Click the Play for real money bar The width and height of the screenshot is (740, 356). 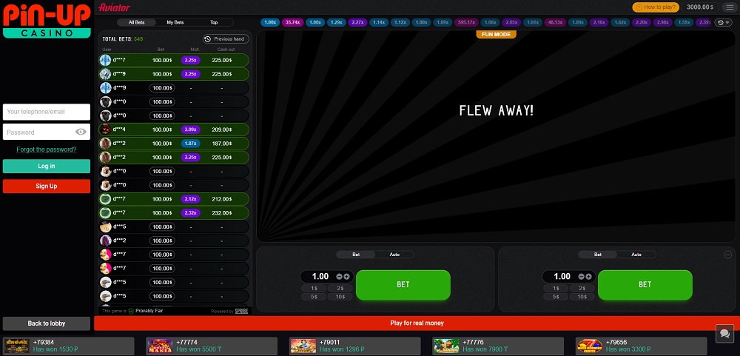pyautogui.click(x=417, y=323)
